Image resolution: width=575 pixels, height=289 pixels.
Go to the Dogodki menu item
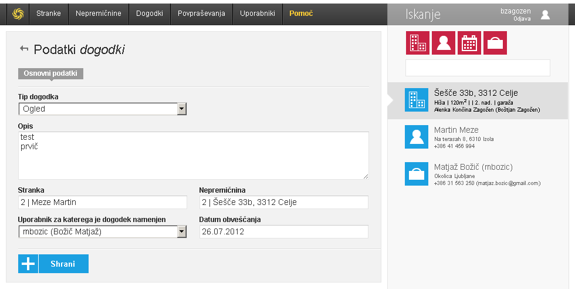point(150,14)
